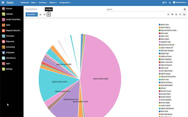Image resolution: width=188 pixels, height=117 pixels.
Task: Open the Attendances app icon
Action: (x=3, y=58)
